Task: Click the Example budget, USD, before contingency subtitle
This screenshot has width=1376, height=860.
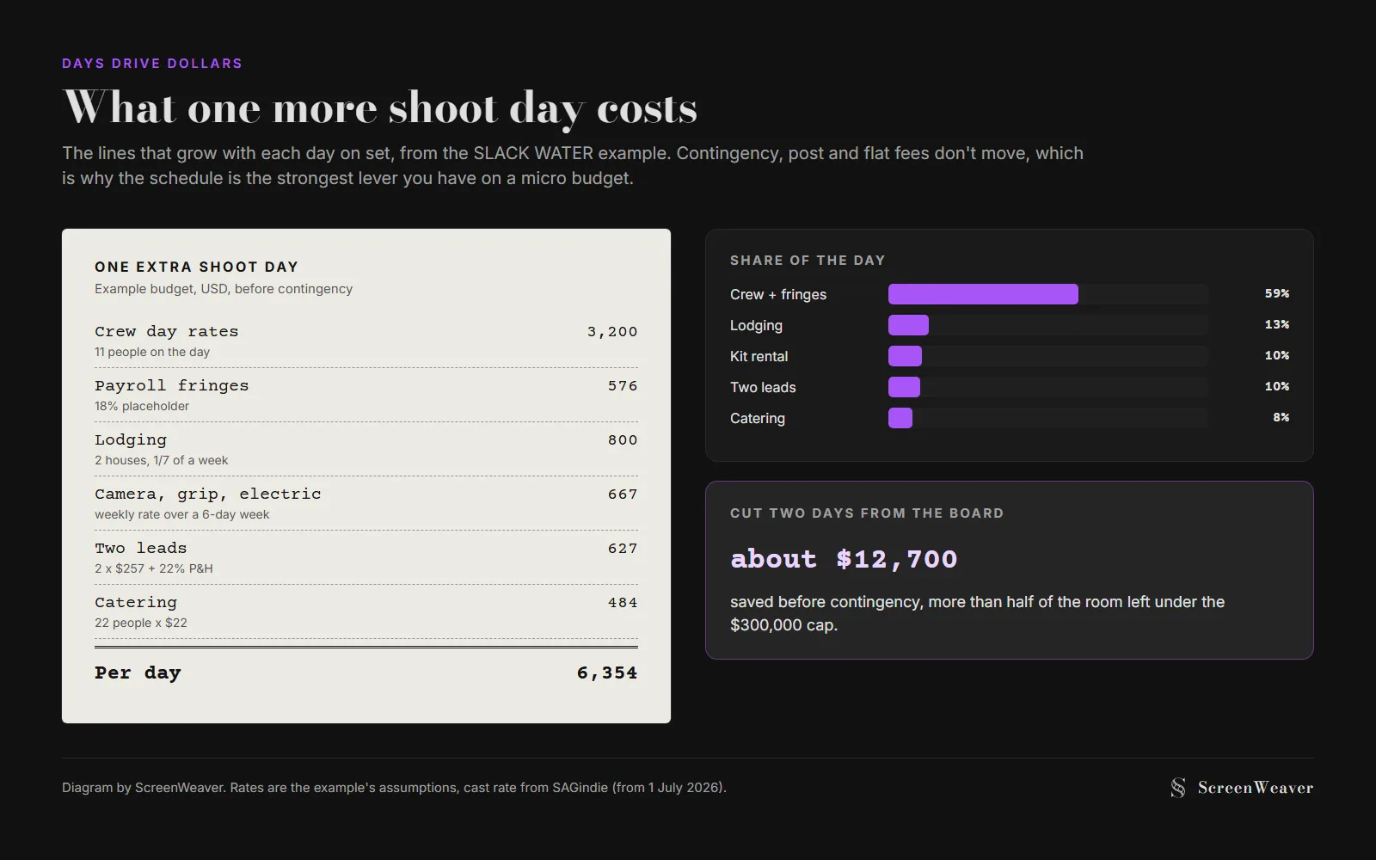Action: [x=224, y=289]
